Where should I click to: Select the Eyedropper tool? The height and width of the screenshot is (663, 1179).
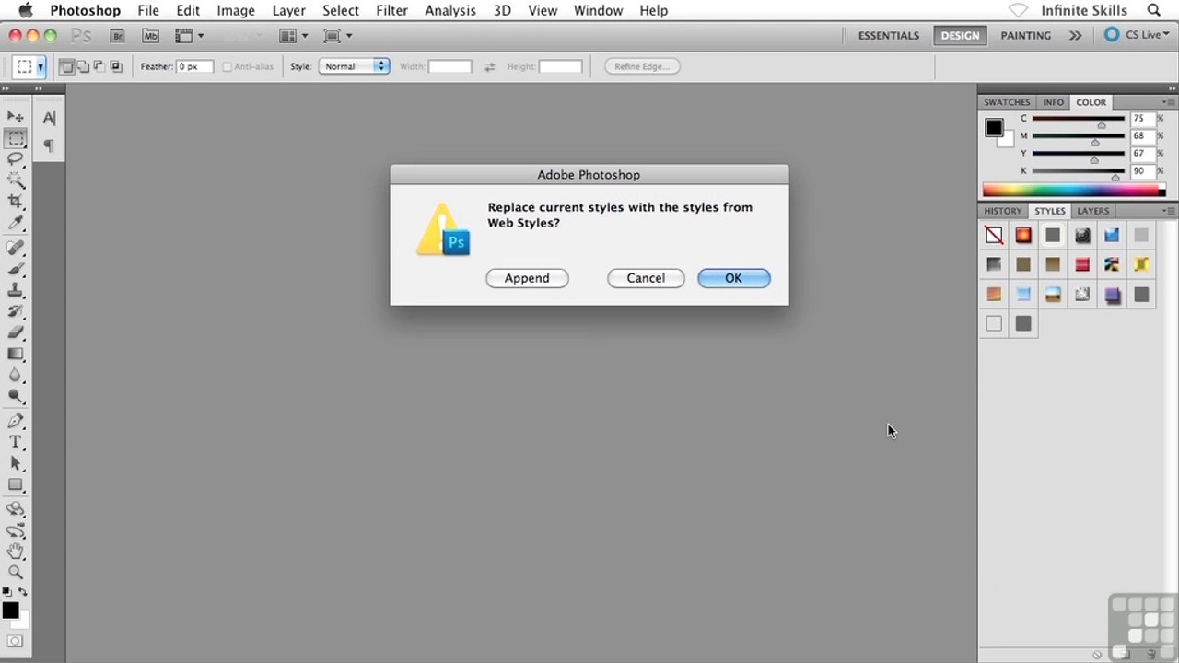click(x=16, y=223)
